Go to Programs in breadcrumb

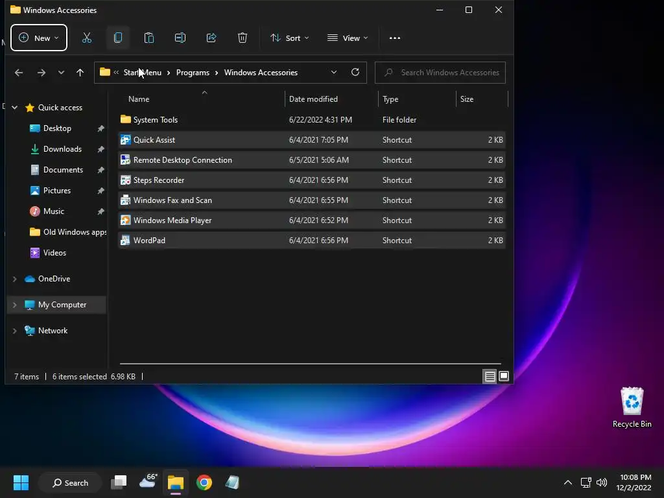click(x=193, y=73)
